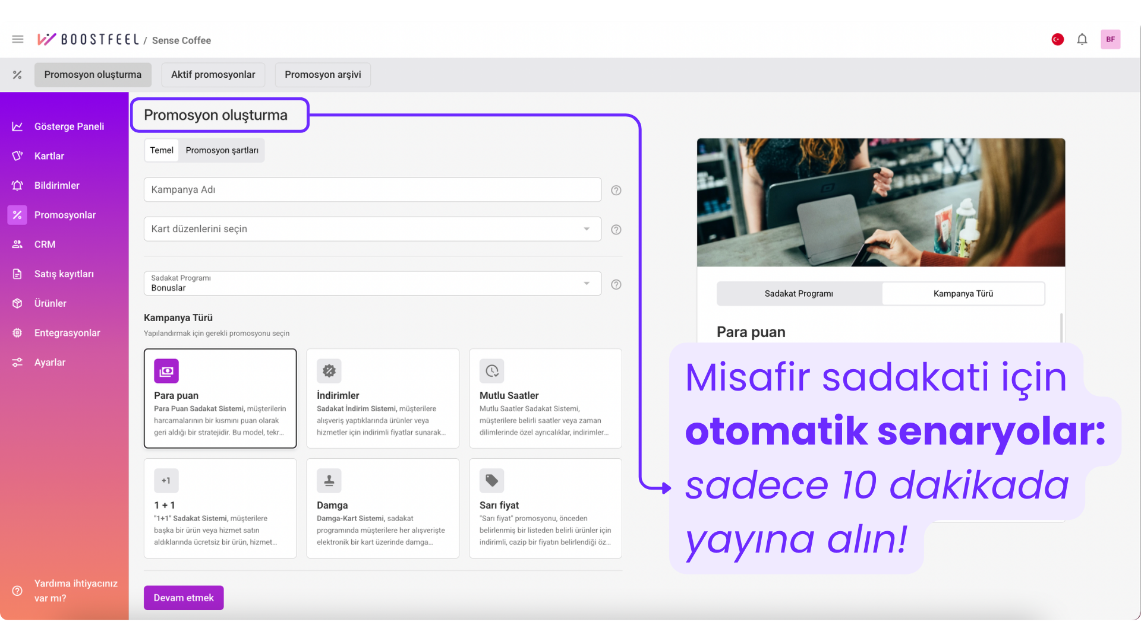The width and height of the screenshot is (1141, 641).
Task: Open the Promosyon oluşturma top tab
Action: tap(93, 75)
